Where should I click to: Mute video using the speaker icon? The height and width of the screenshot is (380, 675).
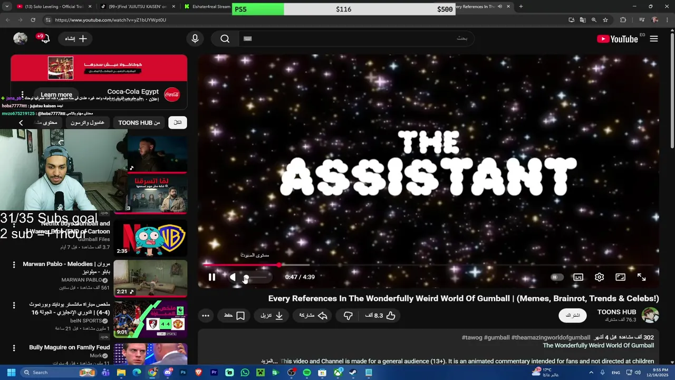point(233,277)
